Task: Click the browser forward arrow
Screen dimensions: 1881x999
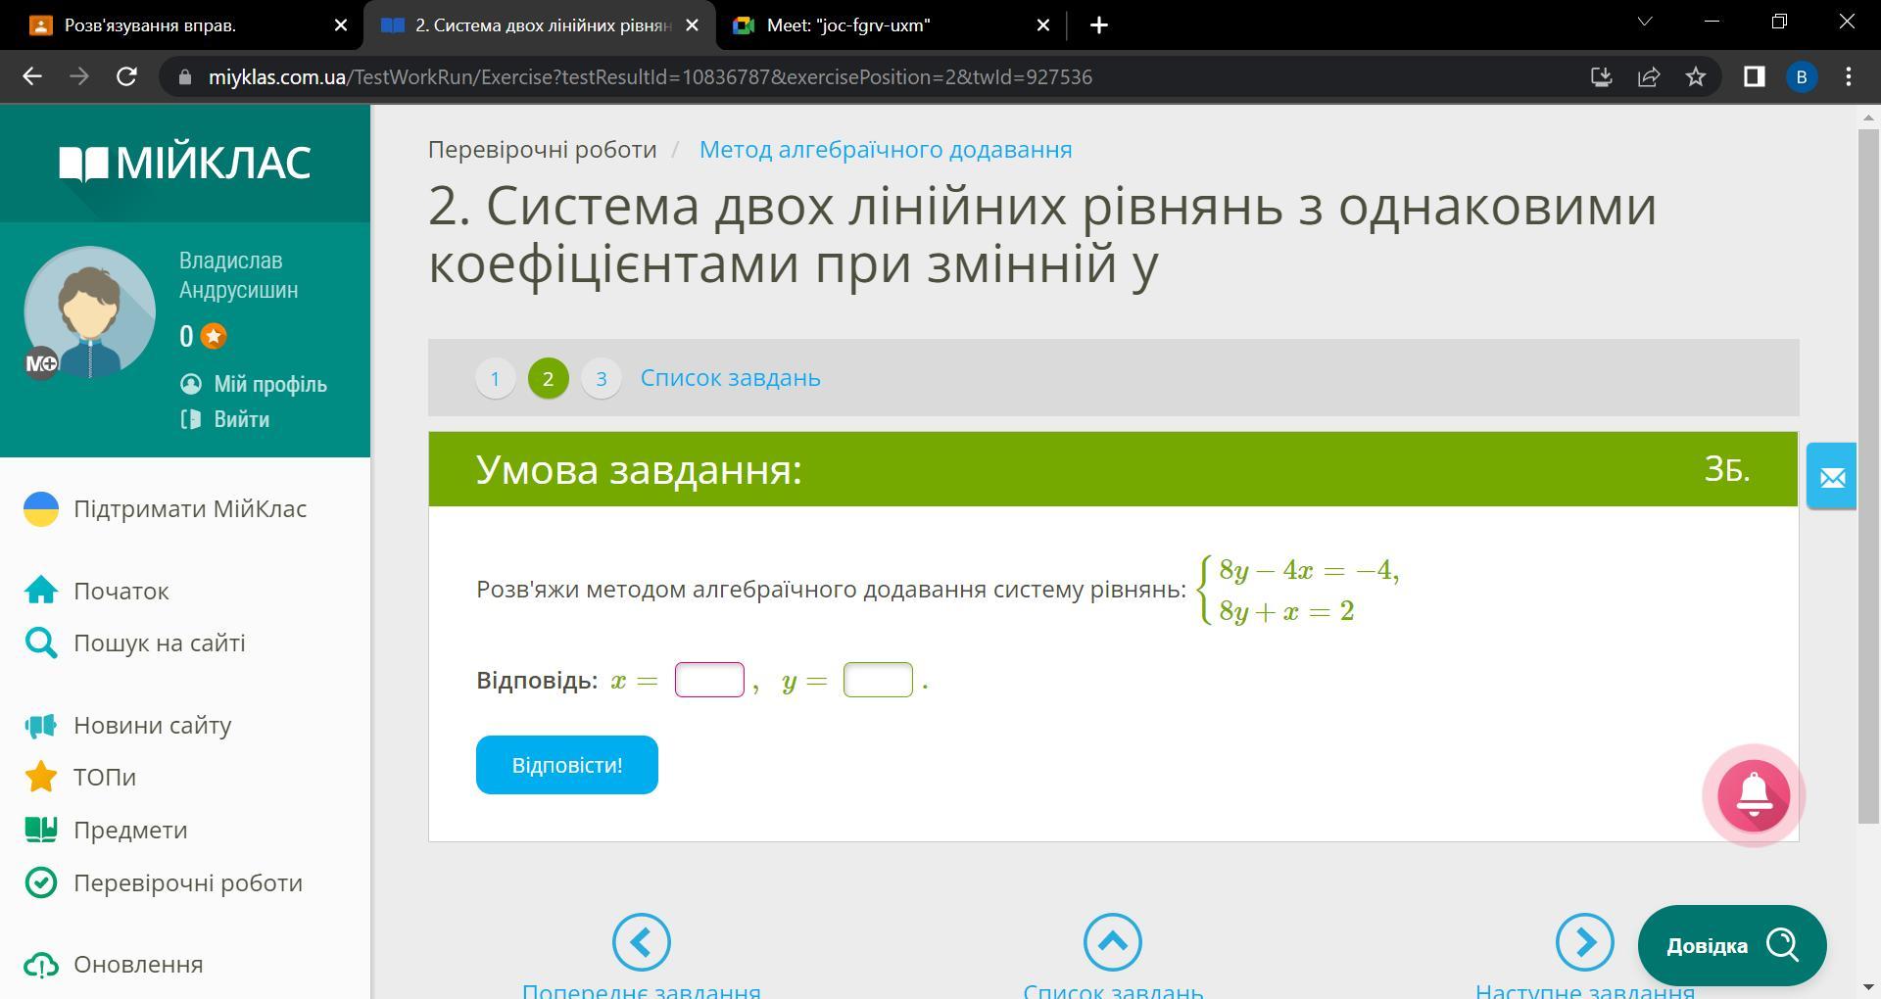Action: tap(79, 76)
